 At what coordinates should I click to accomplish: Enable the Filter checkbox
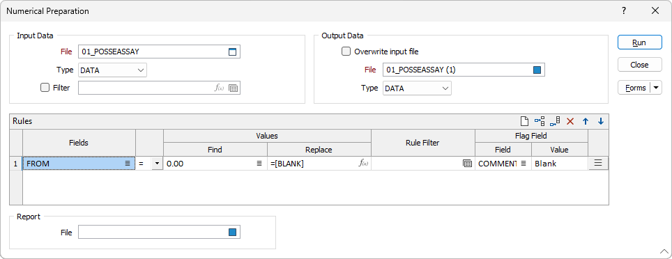pos(45,87)
